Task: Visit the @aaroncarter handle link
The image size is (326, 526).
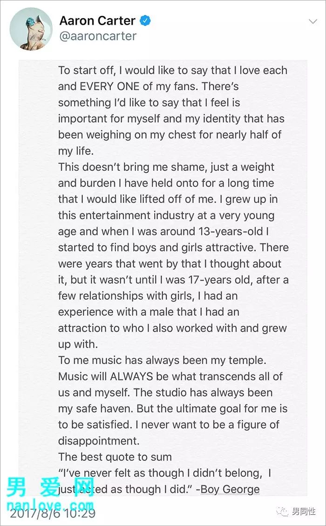Action: [x=98, y=36]
